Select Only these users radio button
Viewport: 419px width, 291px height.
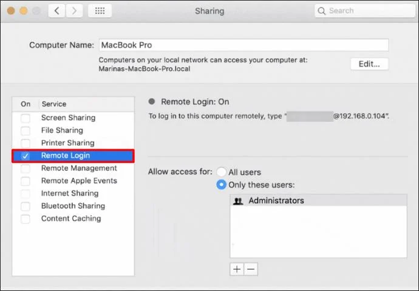[x=221, y=184]
